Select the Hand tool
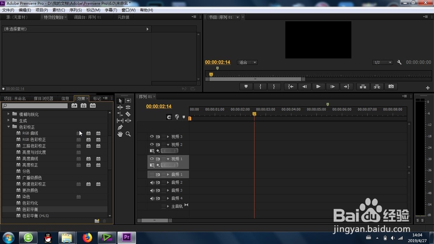Screen dimensions: 434x244 point(120,134)
